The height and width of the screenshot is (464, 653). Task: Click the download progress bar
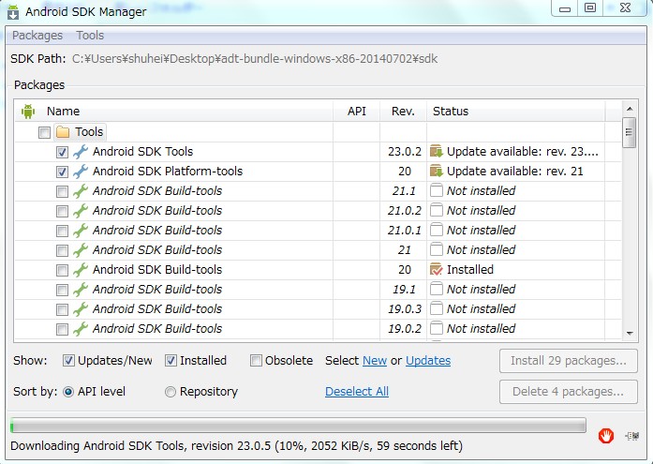tap(298, 426)
